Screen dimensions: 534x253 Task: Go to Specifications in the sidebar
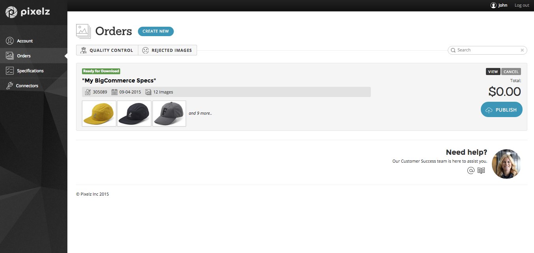tap(30, 71)
